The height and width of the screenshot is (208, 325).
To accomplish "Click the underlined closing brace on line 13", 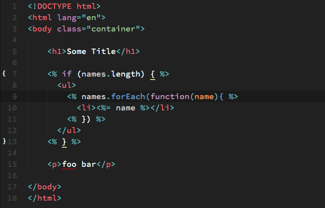I will [x=64, y=142].
